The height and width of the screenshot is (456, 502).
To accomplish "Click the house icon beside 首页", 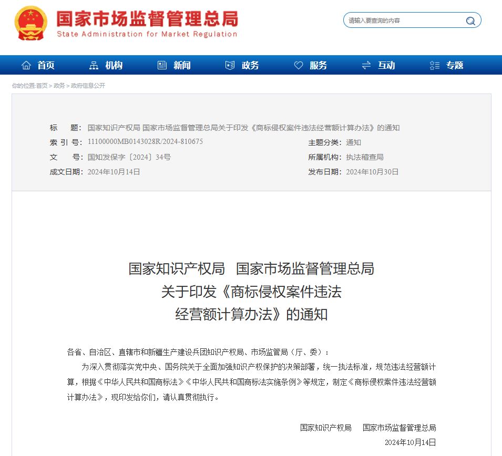I will [x=26, y=65].
